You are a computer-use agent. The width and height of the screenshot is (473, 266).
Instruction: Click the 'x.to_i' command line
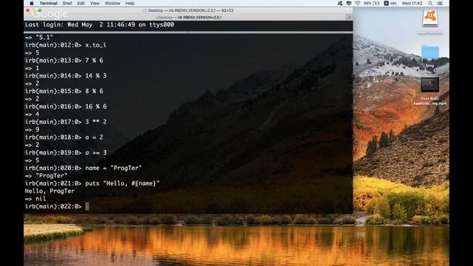pyautogui.click(x=66, y=45)
